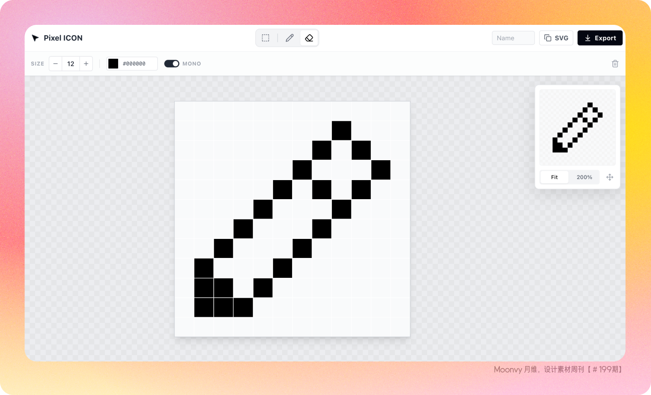Select the eraser tool
This screenshot has height=395, width=651.
(x=309, y=38)
